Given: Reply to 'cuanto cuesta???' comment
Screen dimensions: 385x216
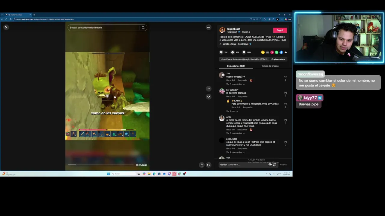Looking at the screenshot, I should [x=242, y=80].
